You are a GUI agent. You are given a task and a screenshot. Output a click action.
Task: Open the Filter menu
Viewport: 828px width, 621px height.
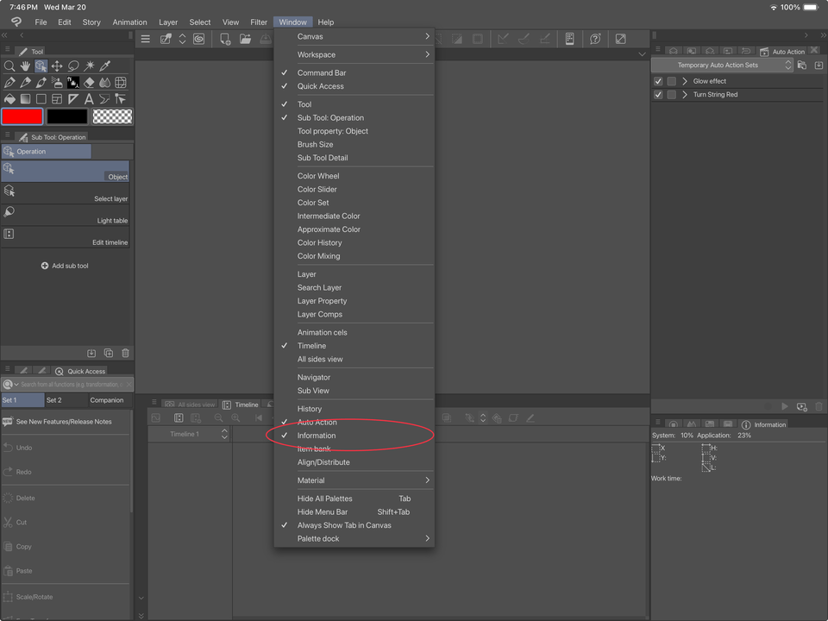[x=259, y=22]
